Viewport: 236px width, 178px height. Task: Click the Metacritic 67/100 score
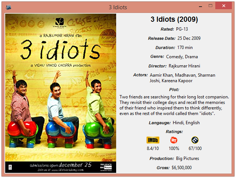(x=195, y=149)
